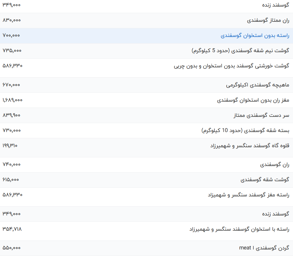The width and height of the screenshot is (293, 256).
Task: Click the price ۱۹۹,۳۱۰ value
Action: coord(10,145)
